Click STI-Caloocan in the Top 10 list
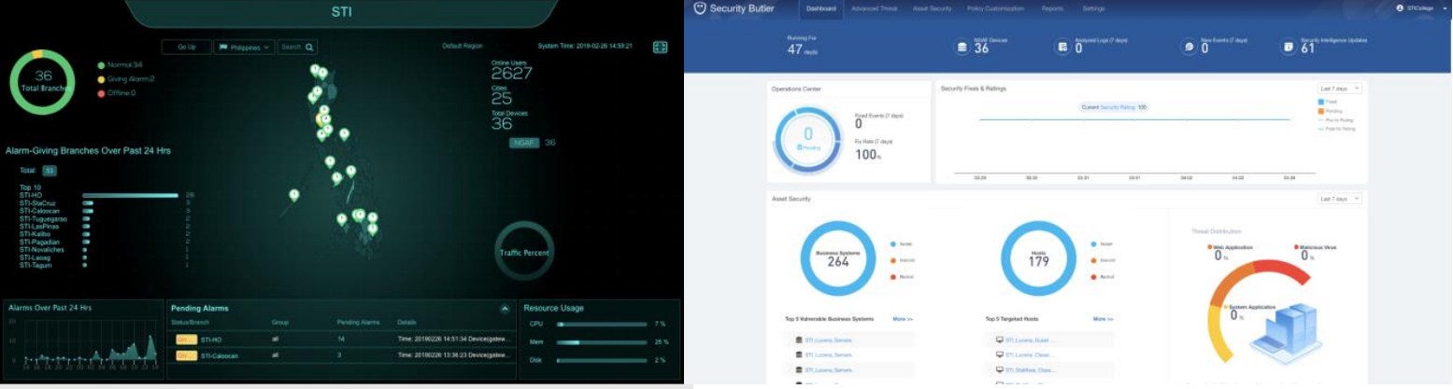1453x389 pixels. [x=40, y=211]
